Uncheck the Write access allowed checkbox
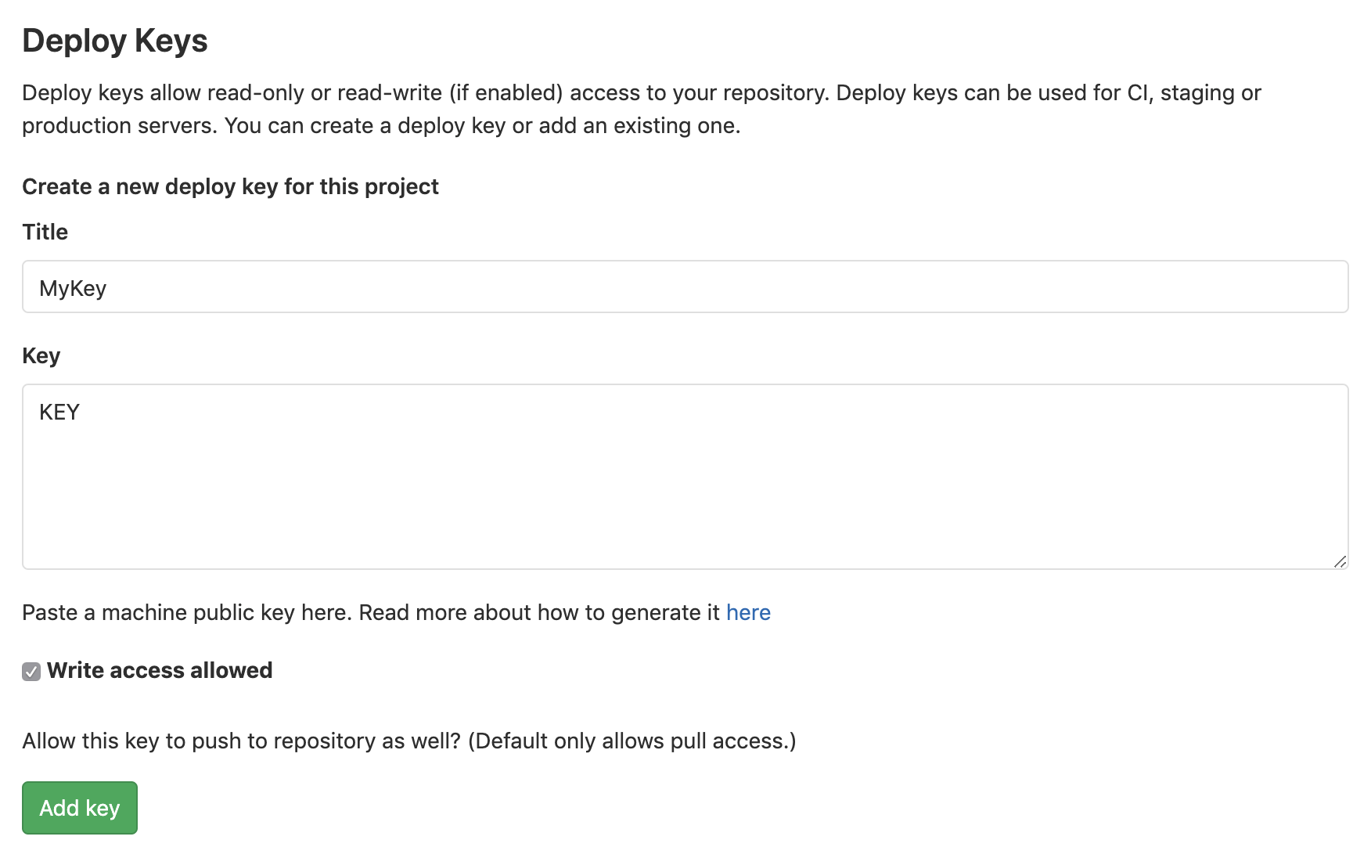The height and width of the screenshot is (858, 1371). pyautogui.click(x=31, y=672)
